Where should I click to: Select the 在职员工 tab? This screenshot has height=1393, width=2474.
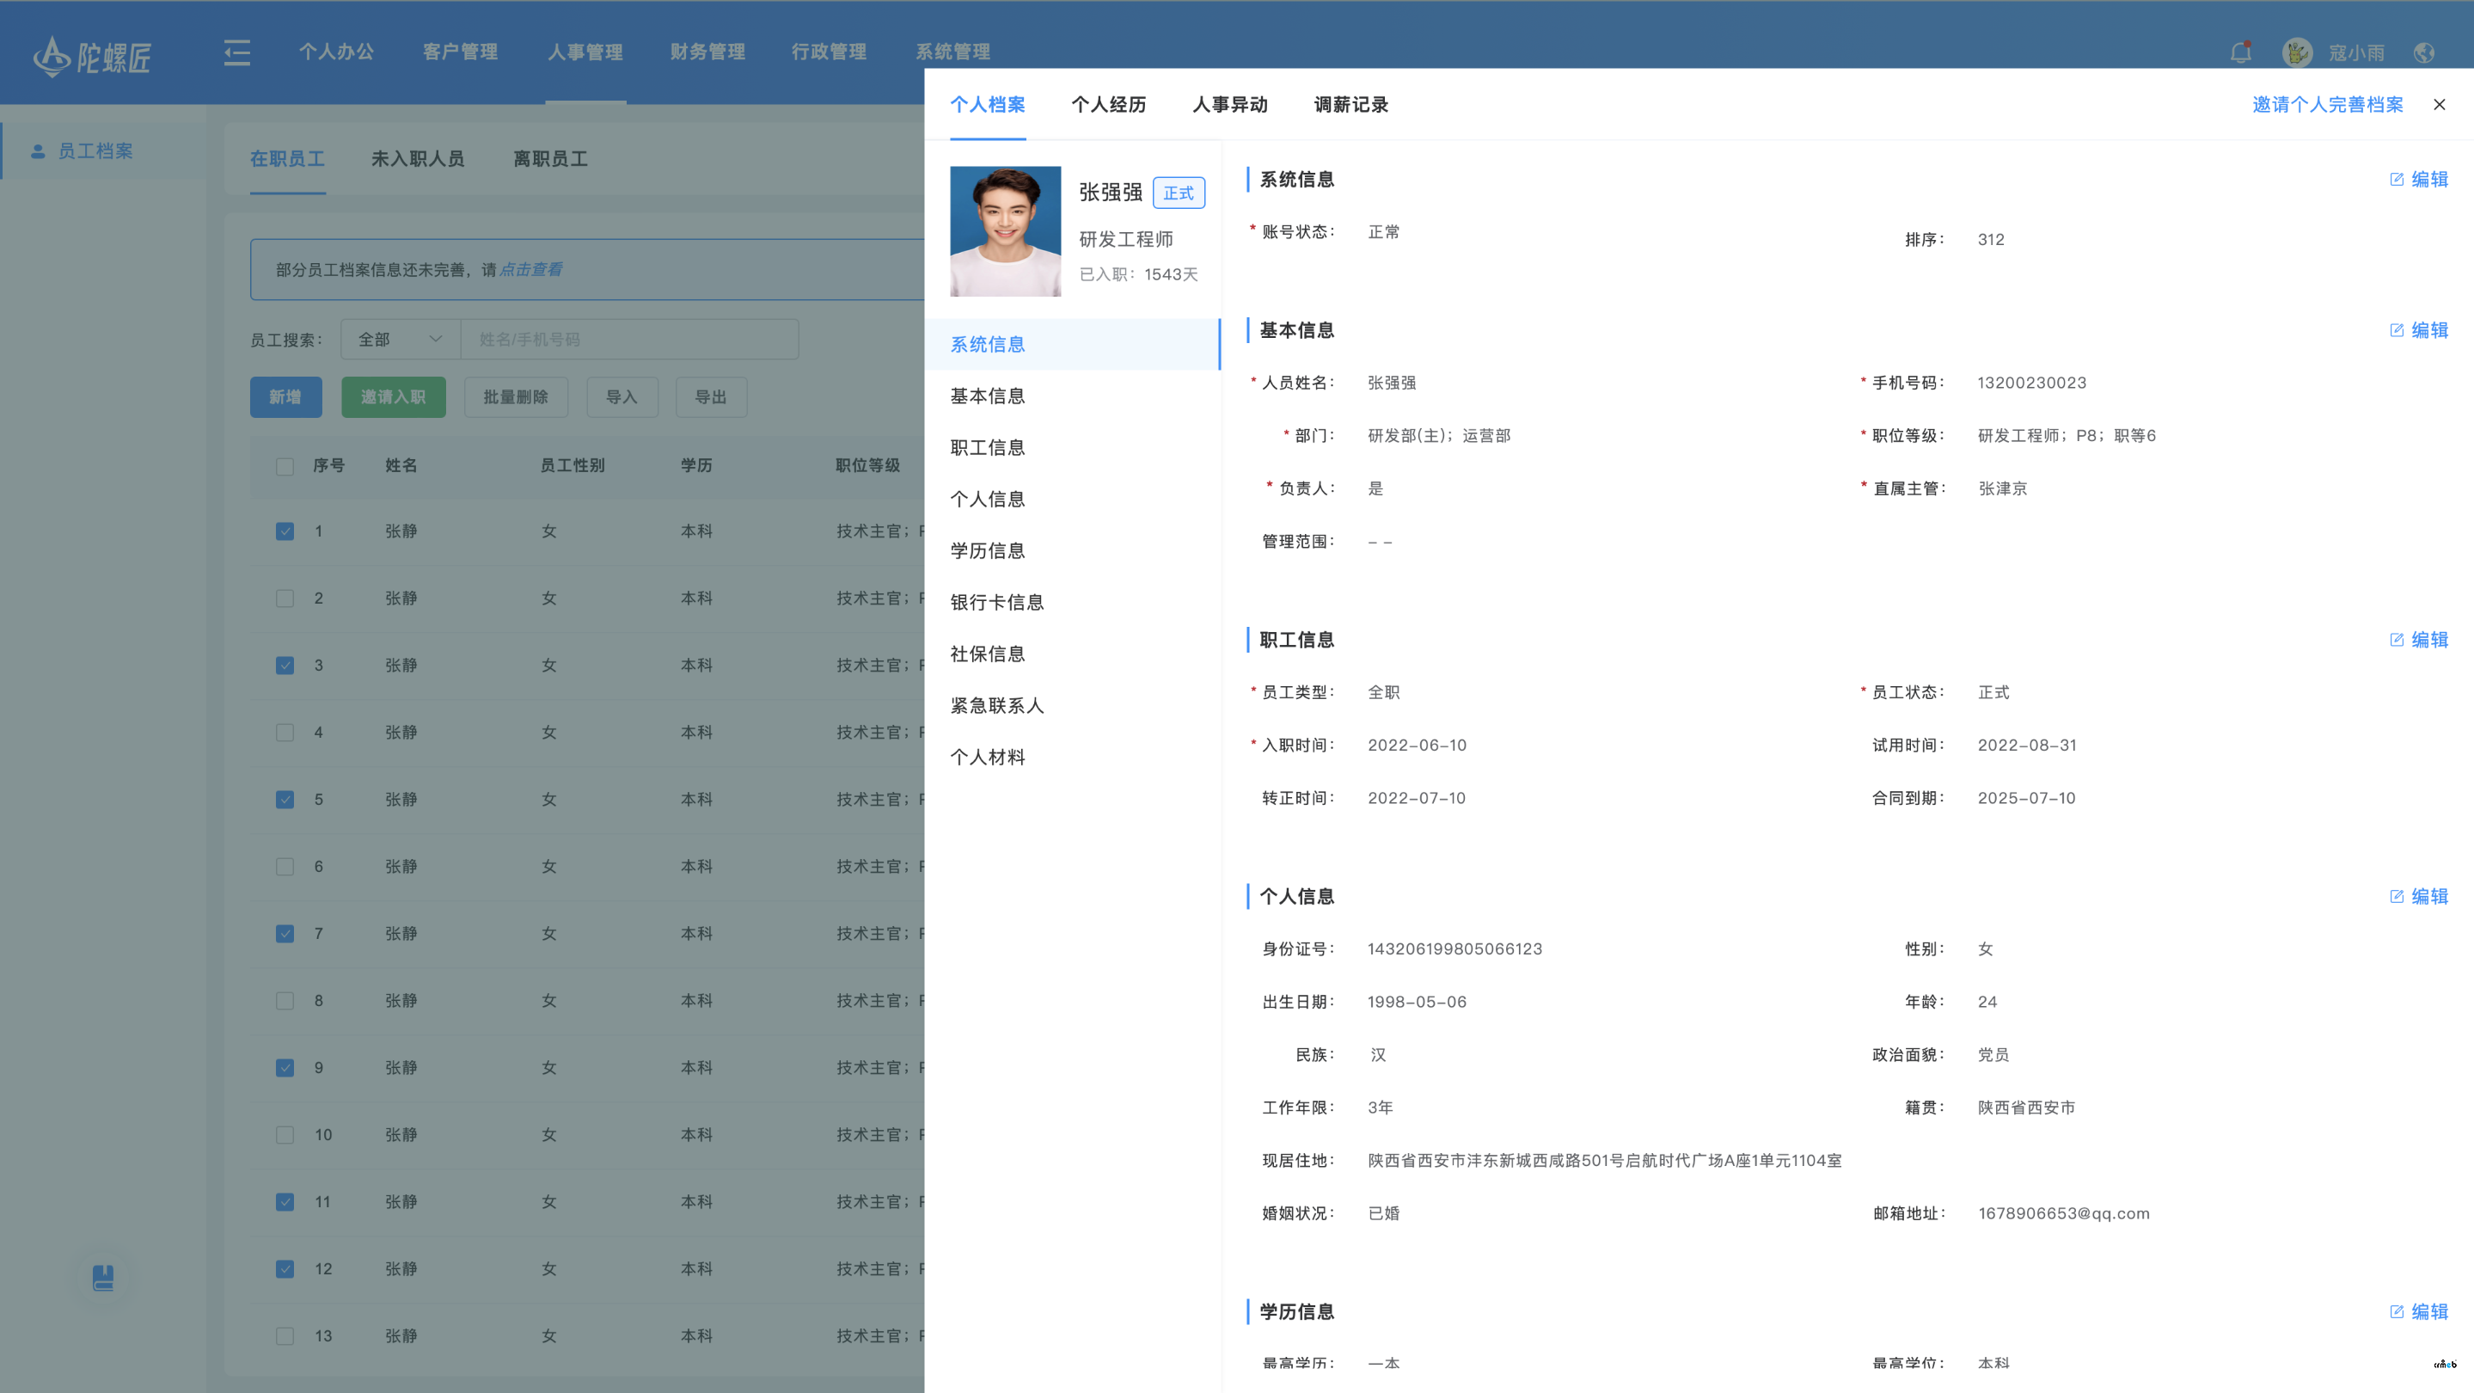point(287,158)
